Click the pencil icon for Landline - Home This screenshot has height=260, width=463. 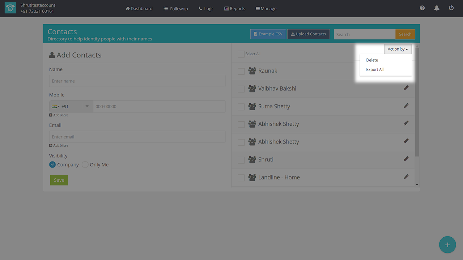point(406,177)
